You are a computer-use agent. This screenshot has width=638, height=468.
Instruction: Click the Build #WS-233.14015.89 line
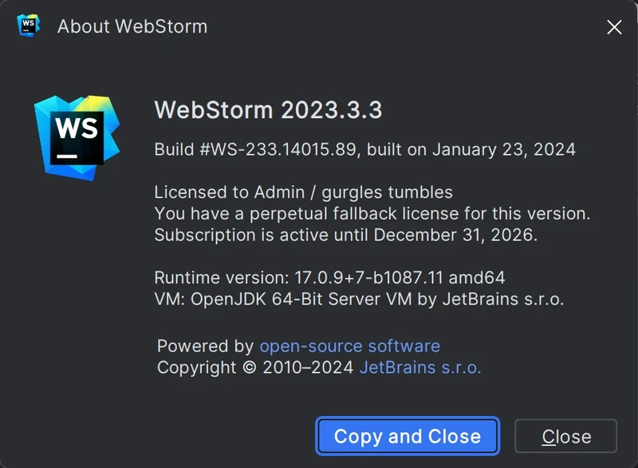(255, 149)
